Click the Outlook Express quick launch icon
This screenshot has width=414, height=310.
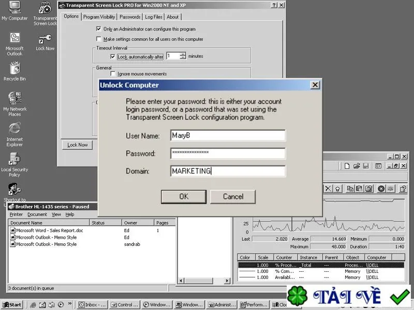(x=51, y=305)
